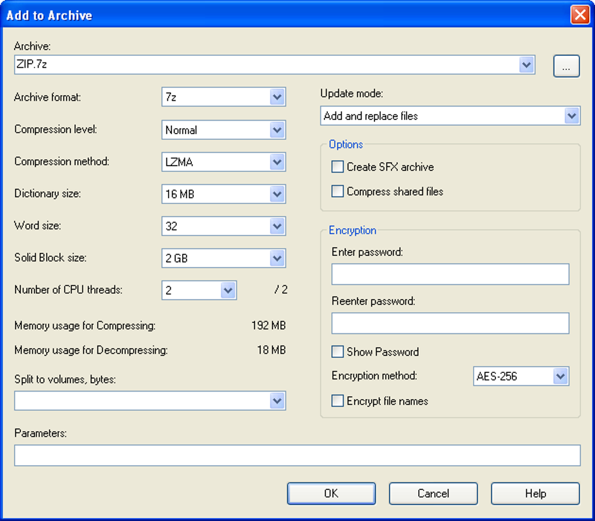Click the Cancel button
This screenshot has width=595, height=521.
click(x=433, y=494)
